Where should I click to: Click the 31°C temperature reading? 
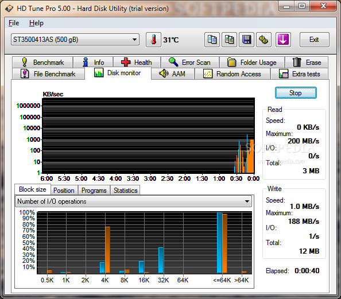click(x=171, y=40)
